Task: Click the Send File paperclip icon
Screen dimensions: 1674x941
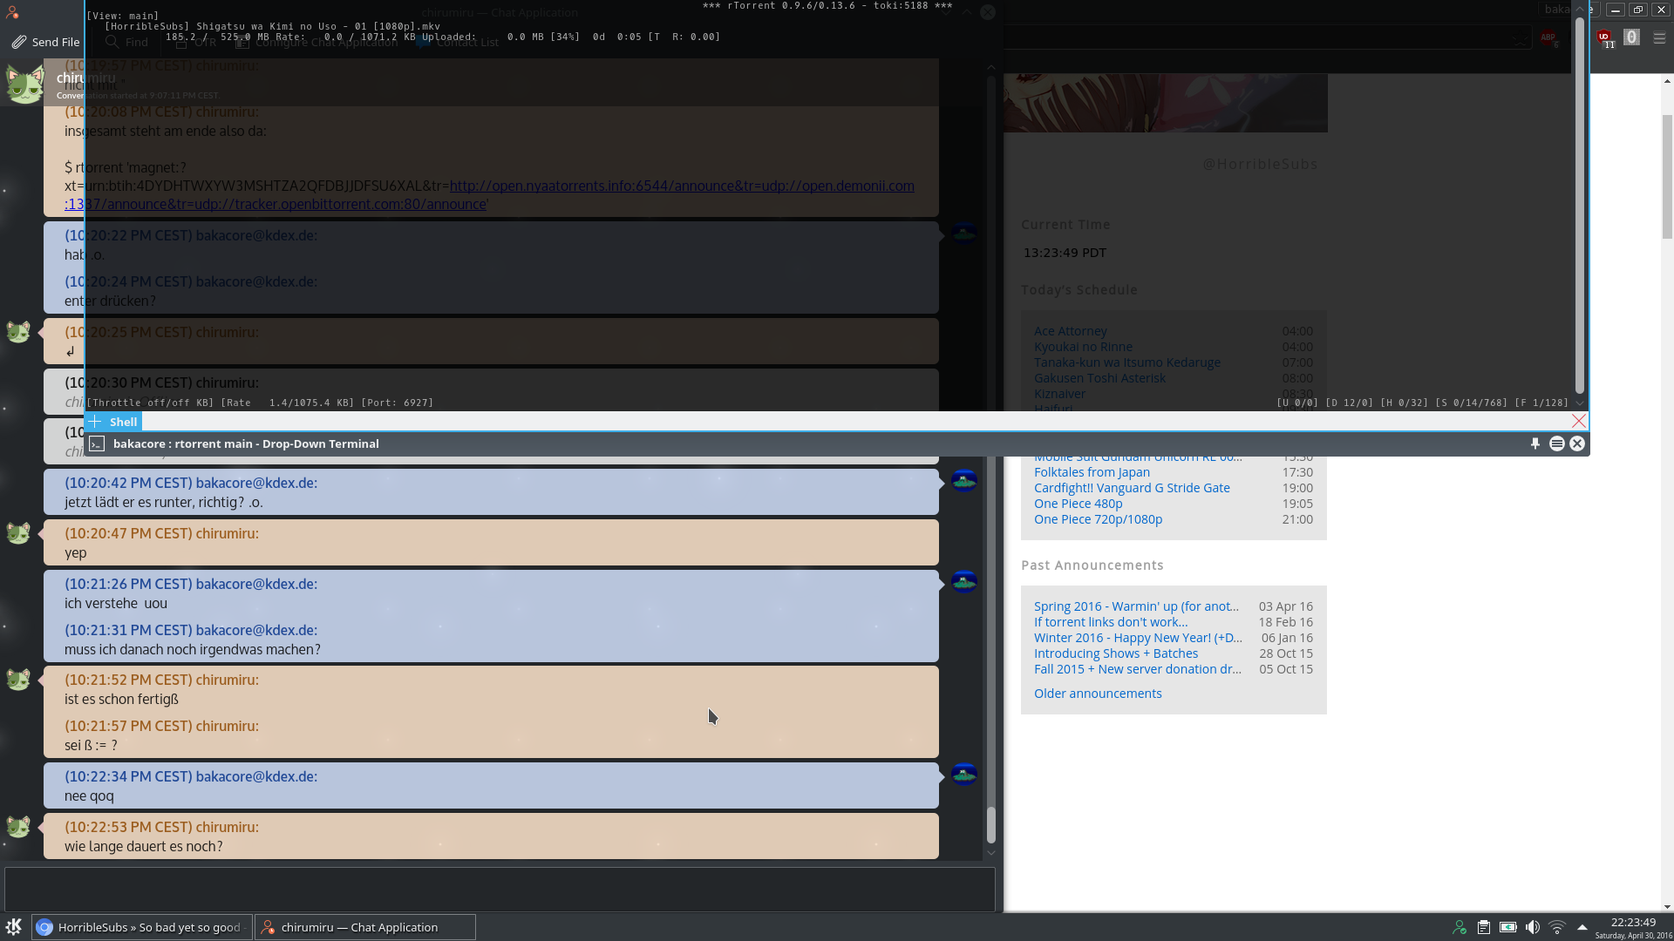Action: tap(18, 42)
